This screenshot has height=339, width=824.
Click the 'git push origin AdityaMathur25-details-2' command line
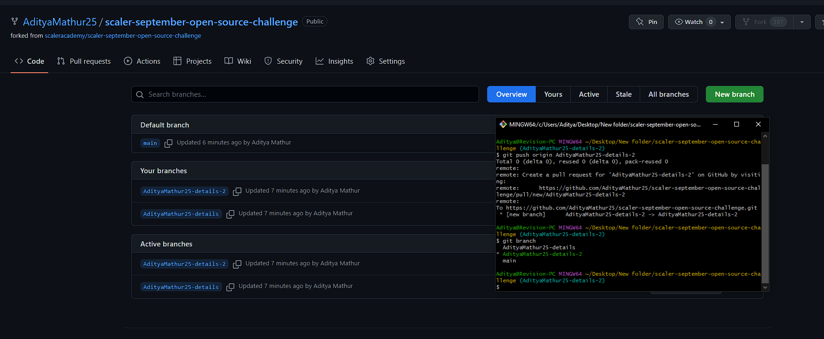click(566, 155)
